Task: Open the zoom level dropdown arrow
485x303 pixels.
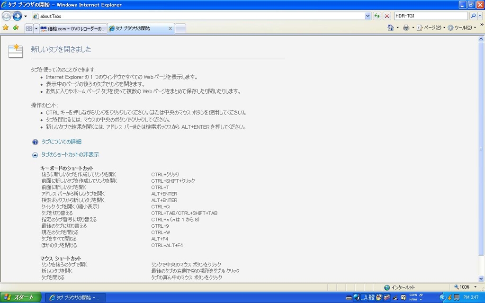Action: click(476, 287)
